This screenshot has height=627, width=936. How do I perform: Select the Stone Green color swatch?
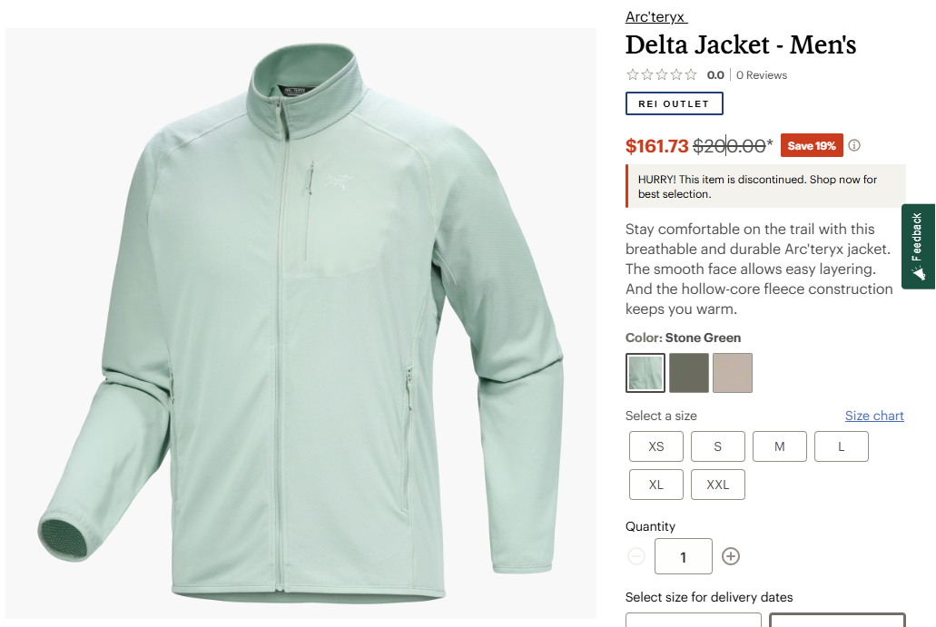coord(645,373)
